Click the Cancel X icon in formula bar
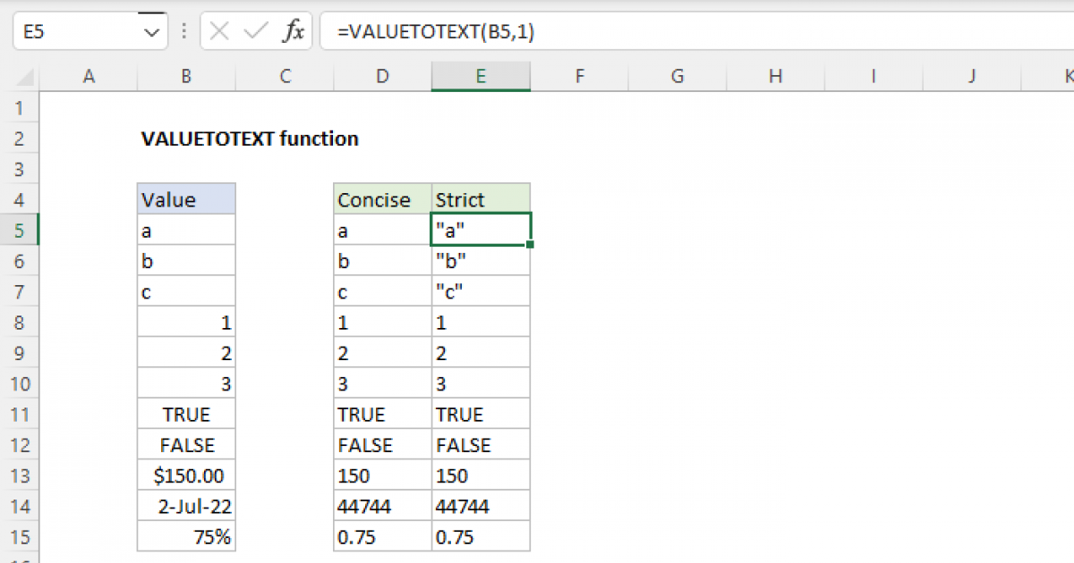 click(x=219, y=32)
